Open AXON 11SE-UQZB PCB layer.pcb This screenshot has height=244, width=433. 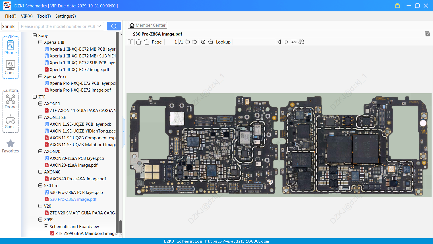(x=78, y=124)
